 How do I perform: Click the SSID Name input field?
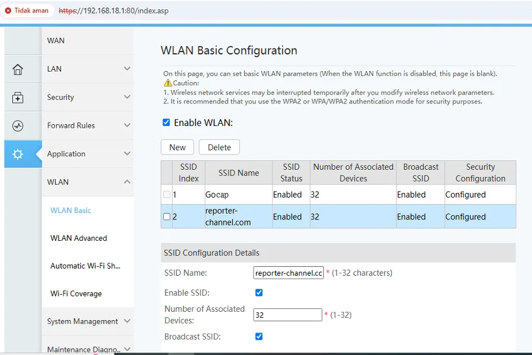[288, 273]
